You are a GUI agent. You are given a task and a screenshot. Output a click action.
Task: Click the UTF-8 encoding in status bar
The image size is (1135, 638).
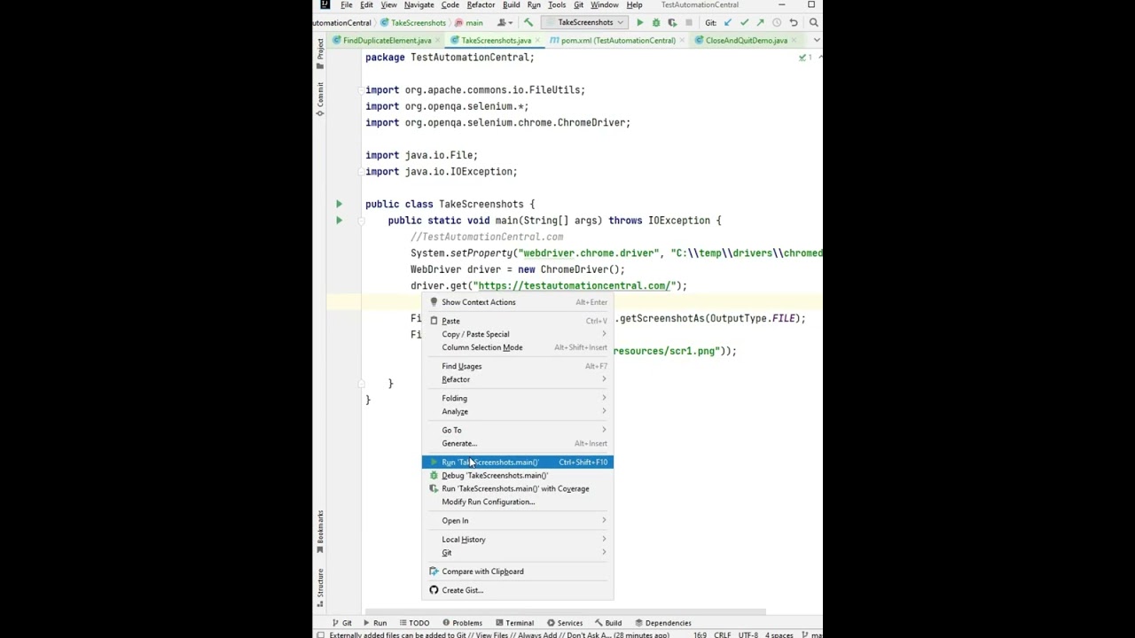click(748, 634)
